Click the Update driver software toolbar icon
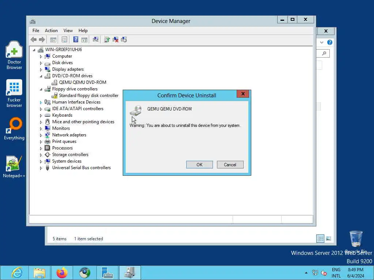374x280 pixels. click(107, 39)
